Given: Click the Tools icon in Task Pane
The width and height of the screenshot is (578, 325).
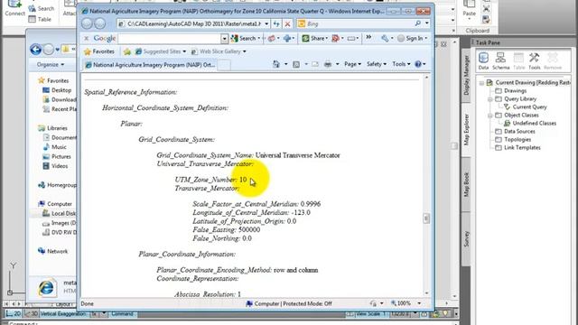Looking at the screenshot, I should 534,60.
